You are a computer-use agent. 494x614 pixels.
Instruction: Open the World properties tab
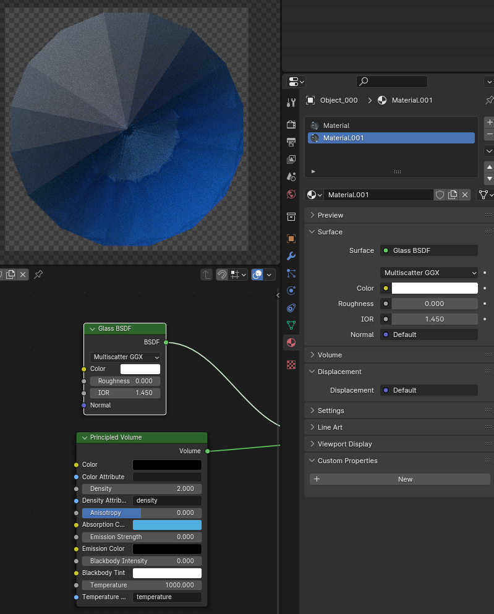click(x=291, y=194)
